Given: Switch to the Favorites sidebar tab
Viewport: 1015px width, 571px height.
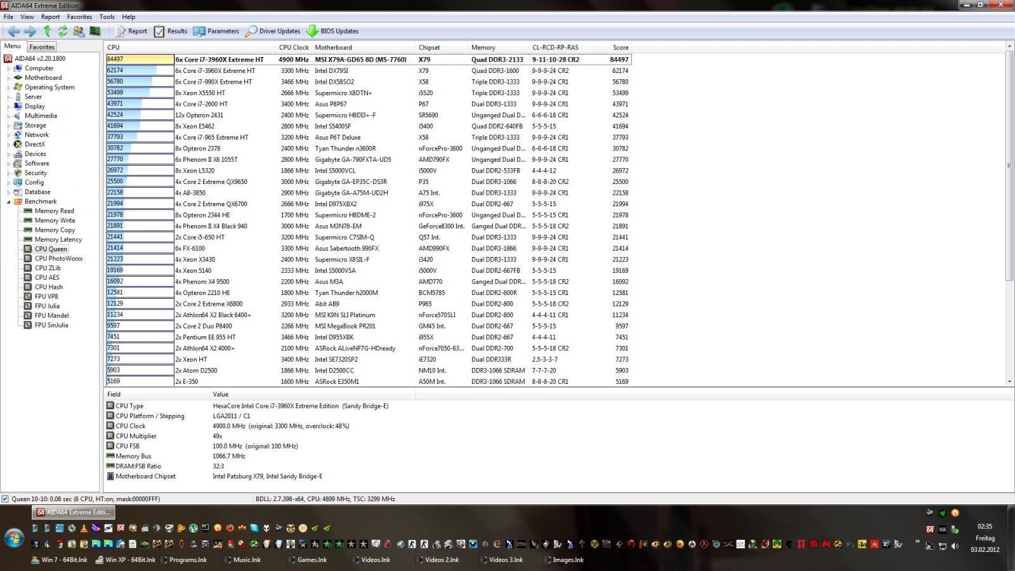Looking at the screenshot, I should click(42, 47).
